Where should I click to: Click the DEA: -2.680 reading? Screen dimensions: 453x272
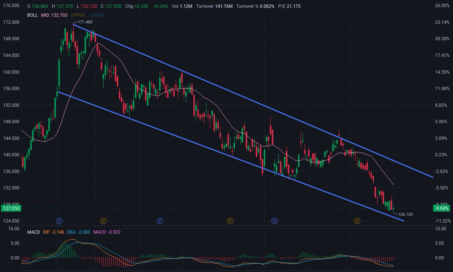(x=79, y=232)
